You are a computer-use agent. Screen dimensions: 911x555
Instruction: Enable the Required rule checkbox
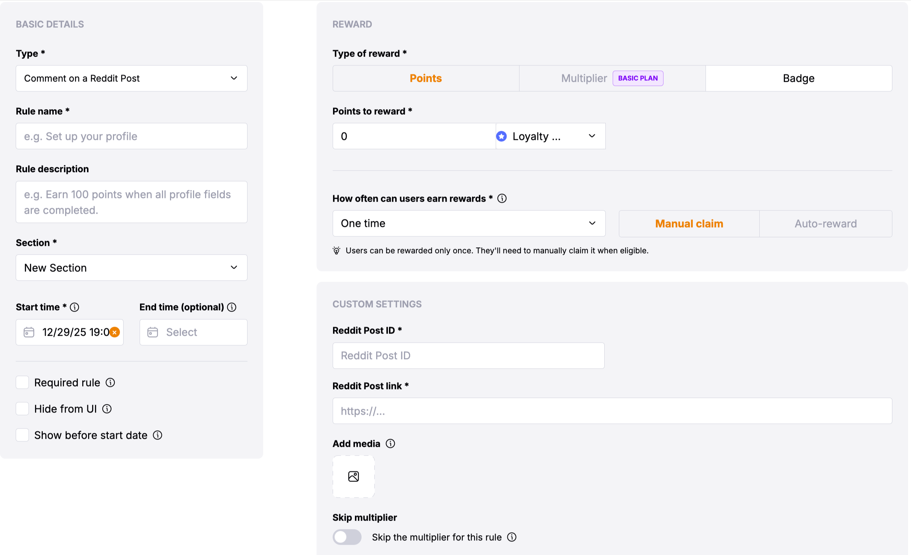click(22, 383)
